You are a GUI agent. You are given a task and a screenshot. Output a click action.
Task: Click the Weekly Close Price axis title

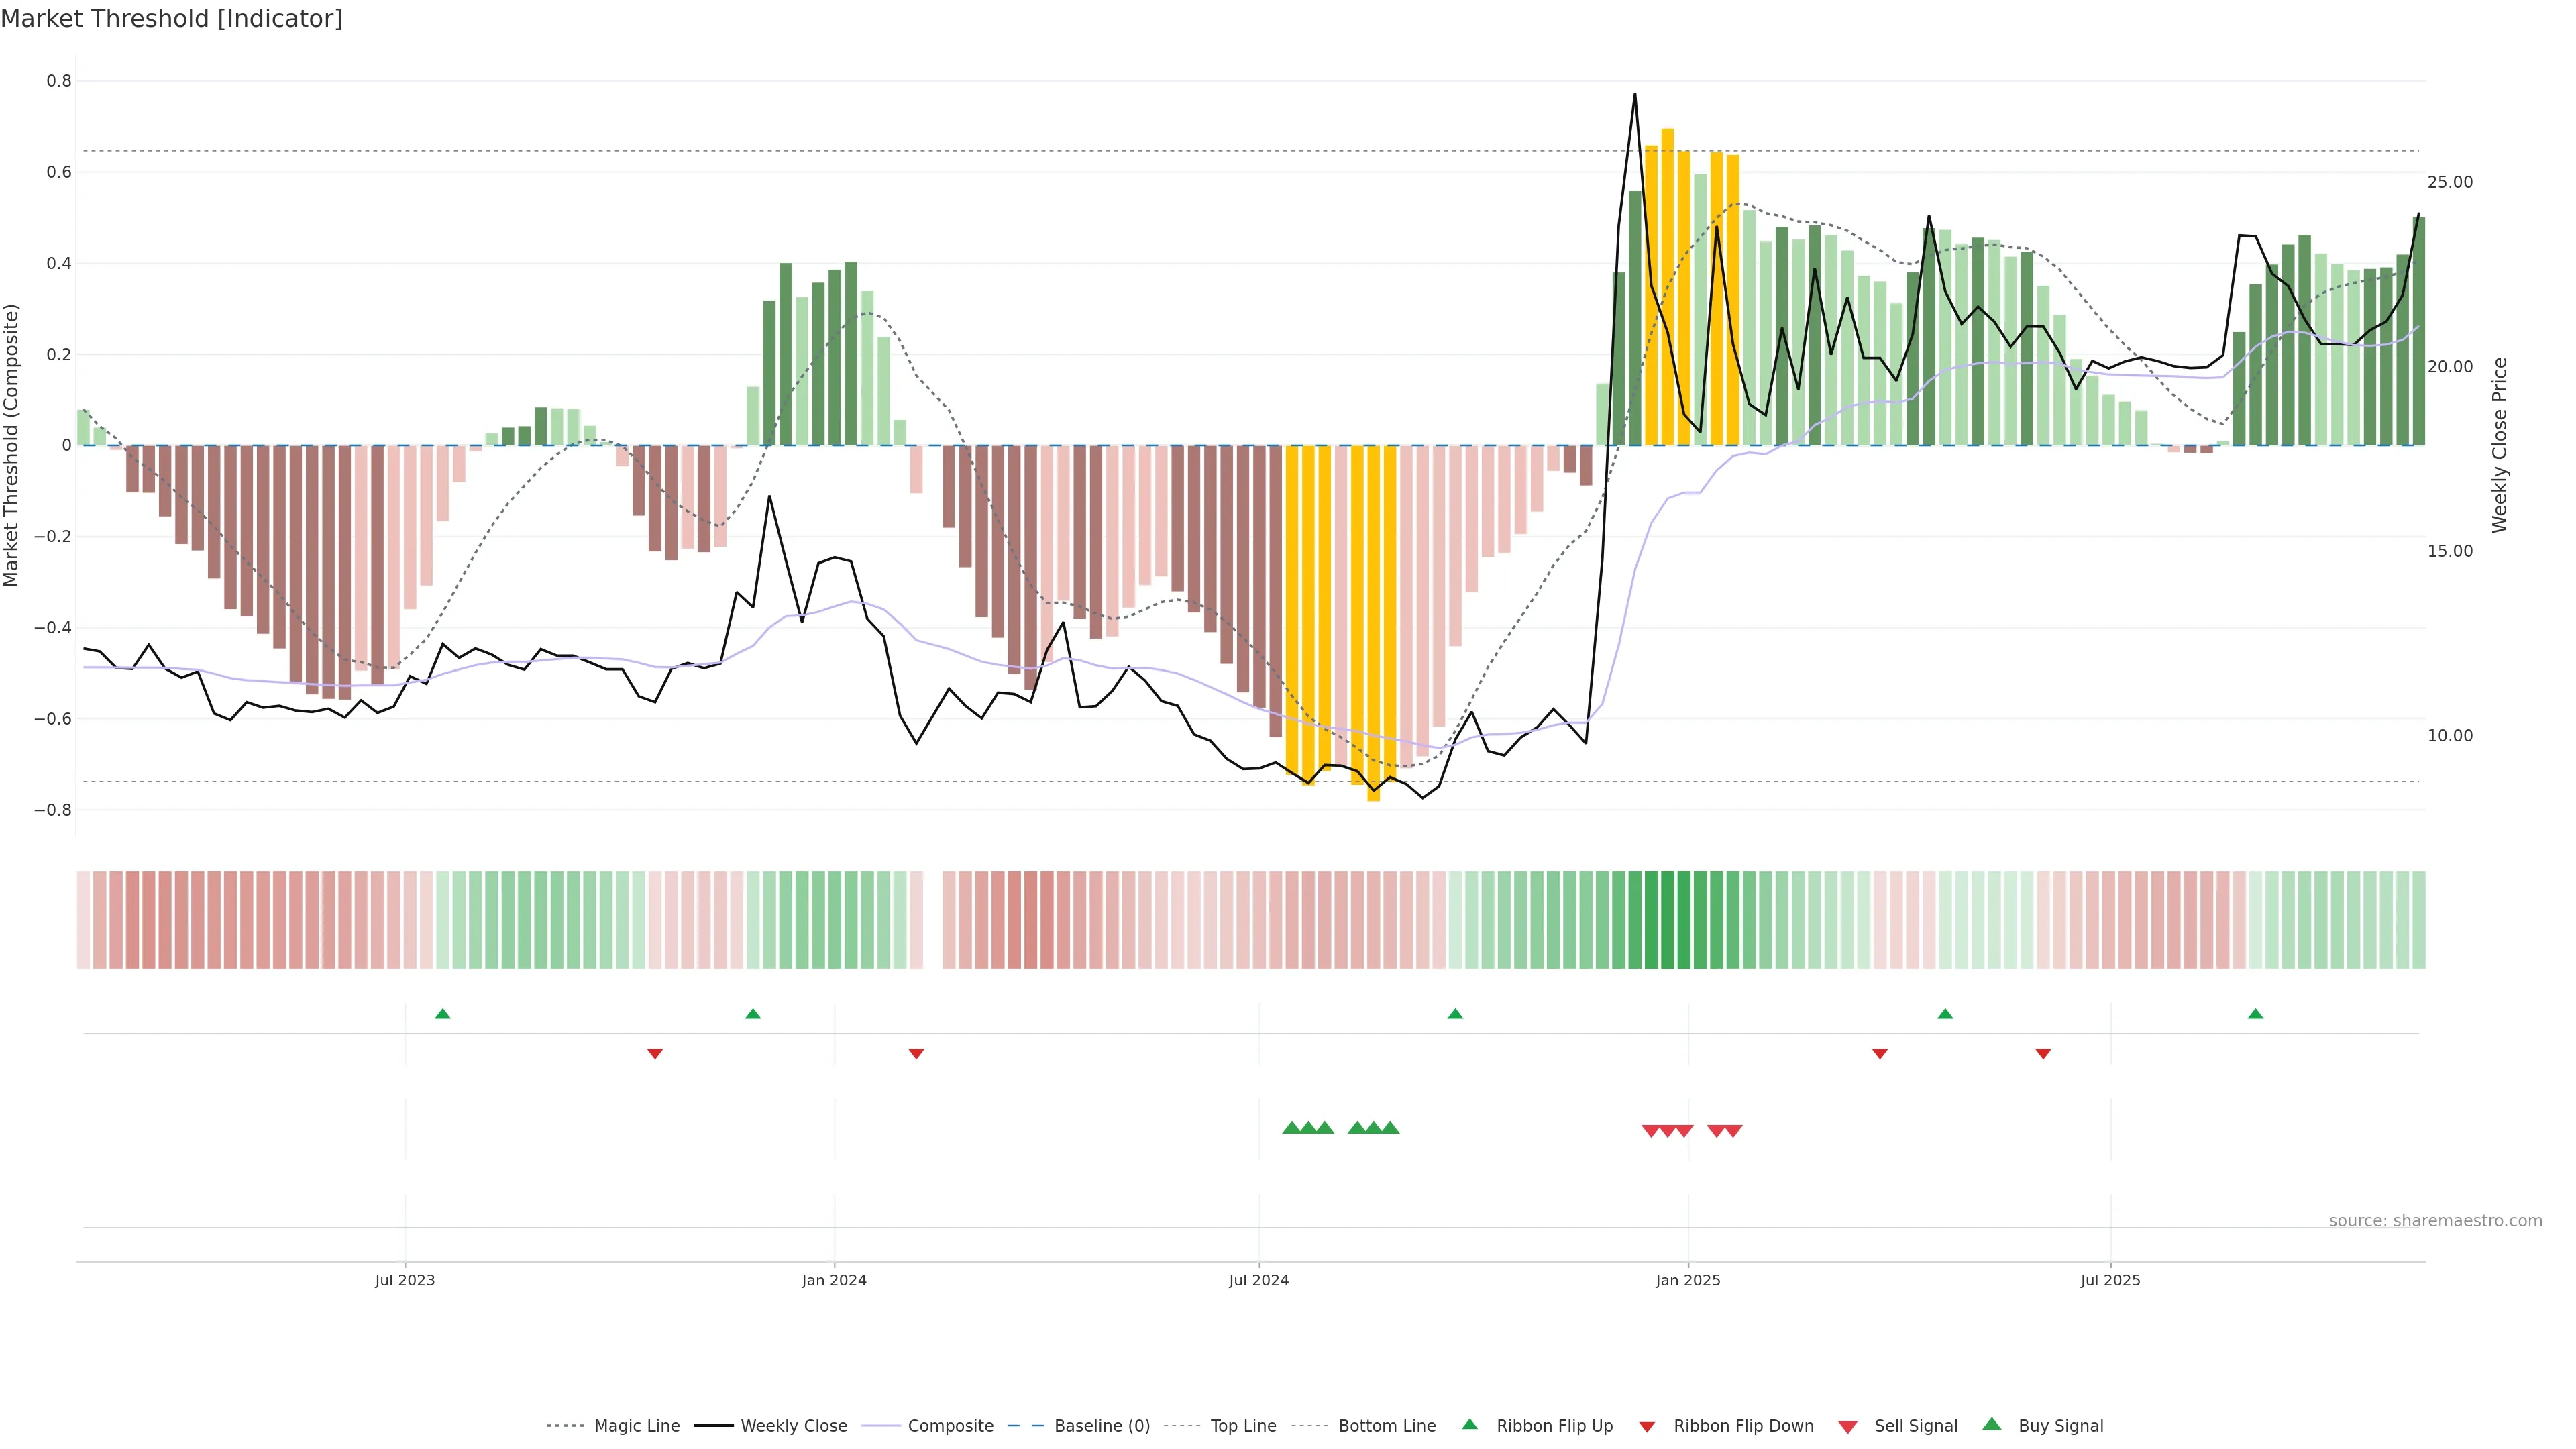click(x=2500, y=445)
